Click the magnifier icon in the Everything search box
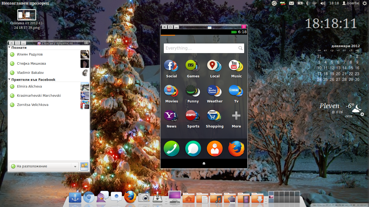 [x=240, y=48]
